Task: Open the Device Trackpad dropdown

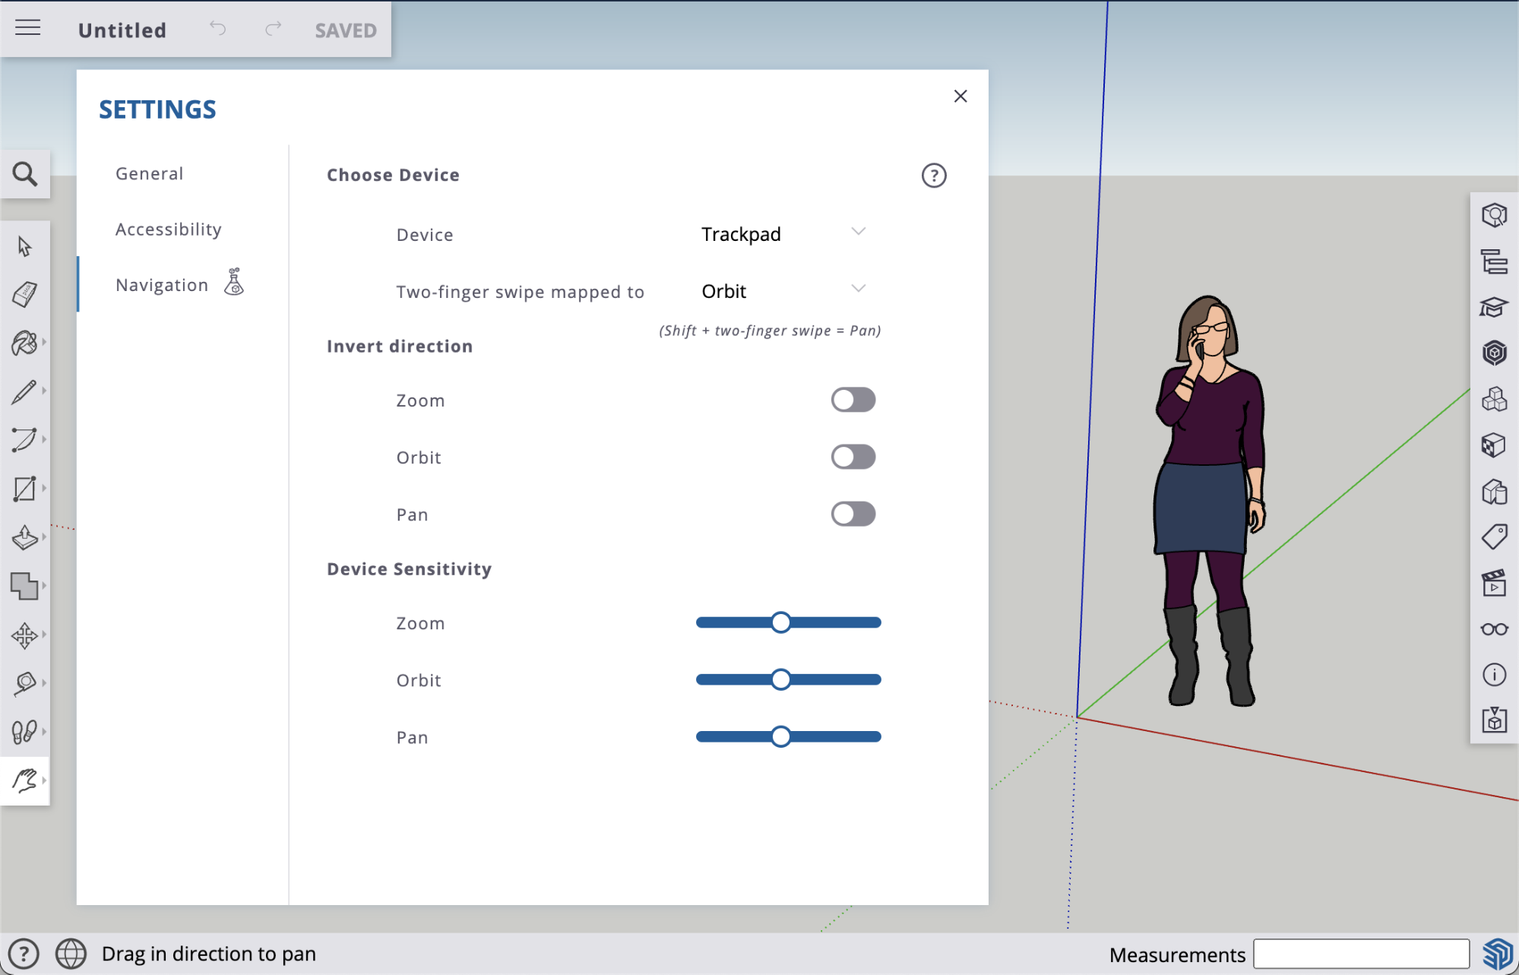Action: tap(783, 234)
